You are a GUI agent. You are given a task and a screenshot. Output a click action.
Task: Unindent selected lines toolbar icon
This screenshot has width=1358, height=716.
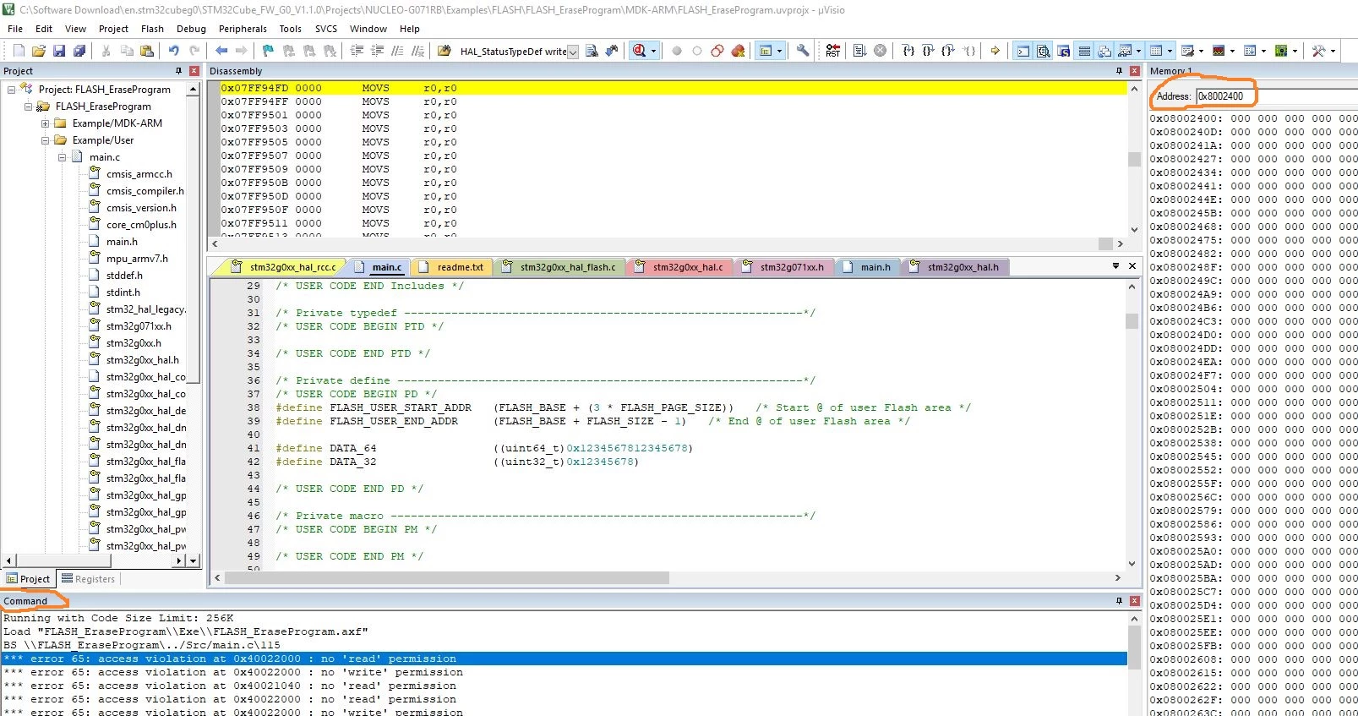pyautogui.click(x=377, y=51)
